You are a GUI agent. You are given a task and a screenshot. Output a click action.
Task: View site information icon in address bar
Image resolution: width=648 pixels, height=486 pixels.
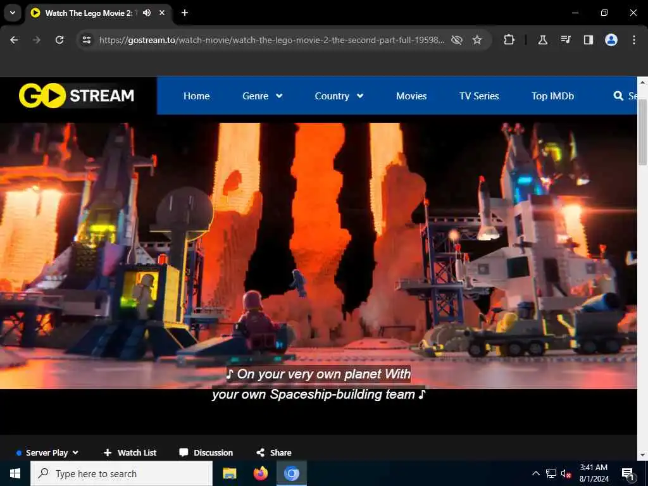pos(86,40)
